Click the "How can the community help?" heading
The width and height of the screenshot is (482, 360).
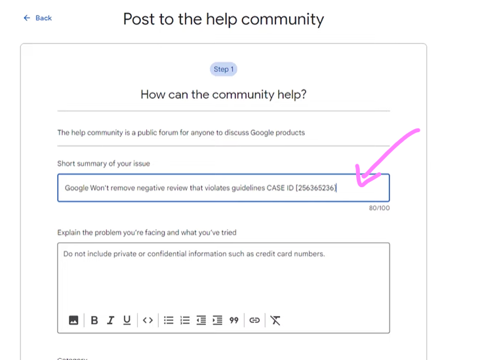click(224, 94)
